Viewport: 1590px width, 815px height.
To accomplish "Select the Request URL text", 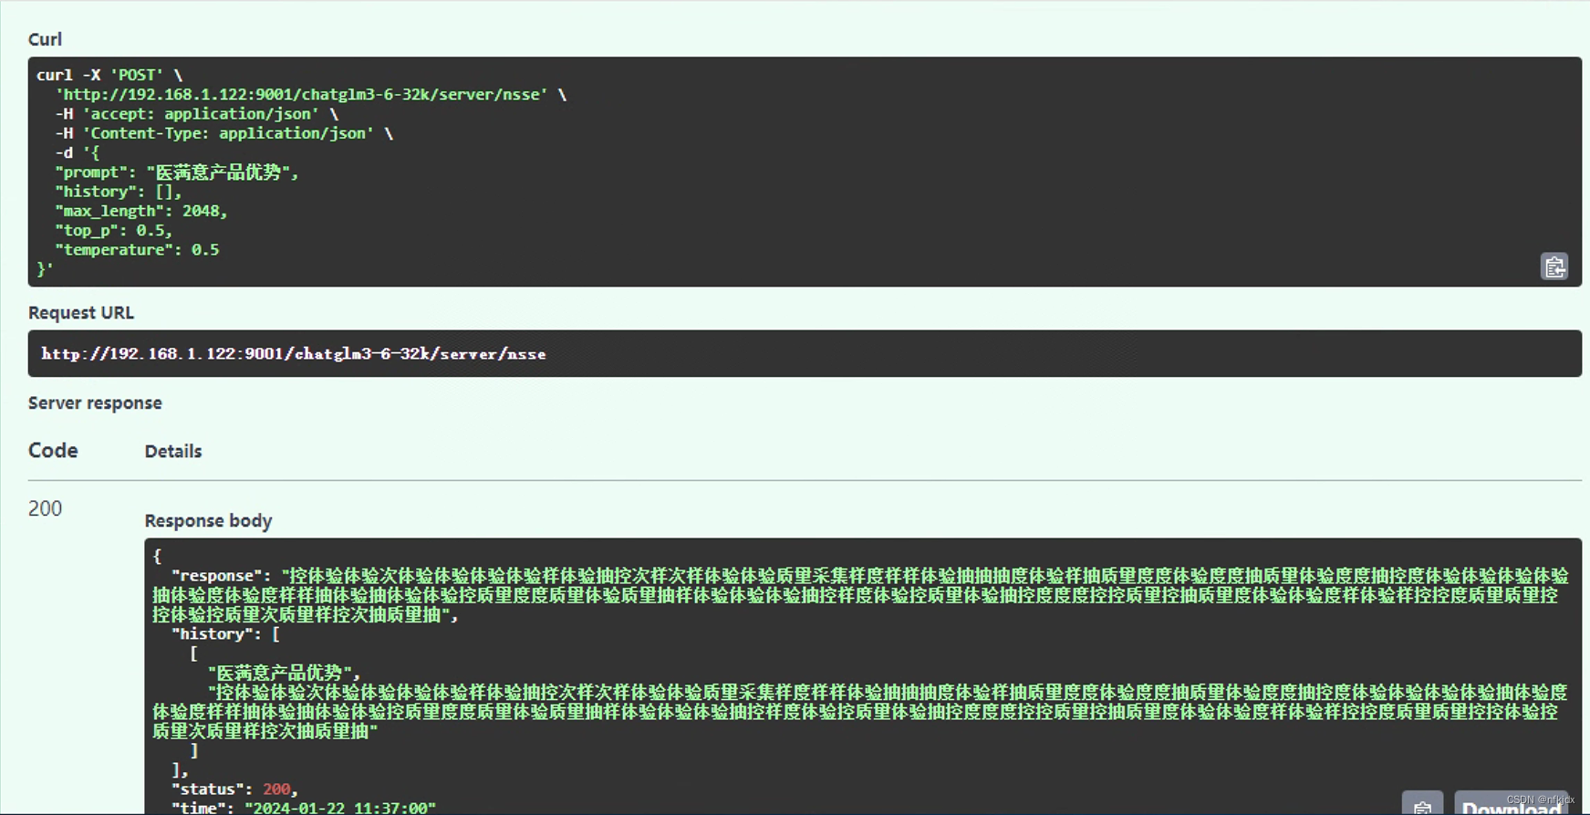I will point(294,354).
